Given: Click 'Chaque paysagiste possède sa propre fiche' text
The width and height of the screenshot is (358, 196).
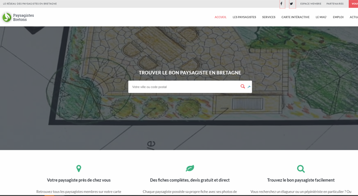Looking at the screenshot, I should (x=190, y=192).
